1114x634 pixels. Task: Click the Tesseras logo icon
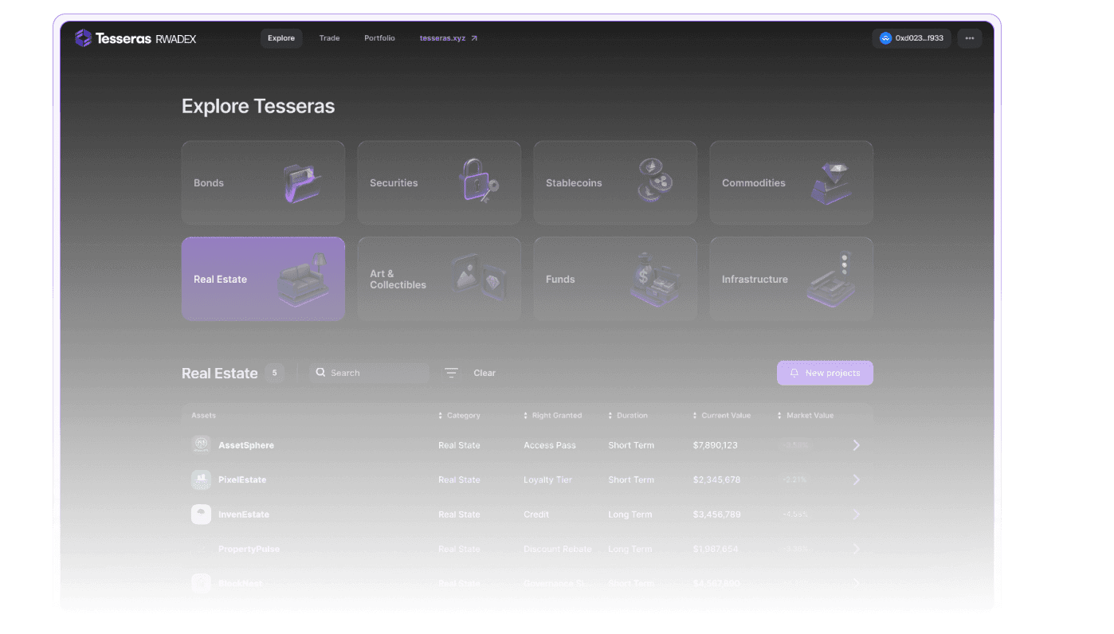(82, 37)
